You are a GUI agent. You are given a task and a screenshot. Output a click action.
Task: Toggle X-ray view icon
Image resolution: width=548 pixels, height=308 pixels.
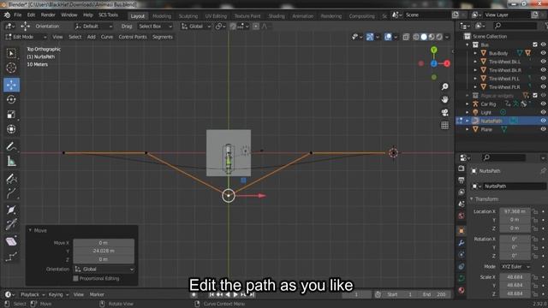406,37
